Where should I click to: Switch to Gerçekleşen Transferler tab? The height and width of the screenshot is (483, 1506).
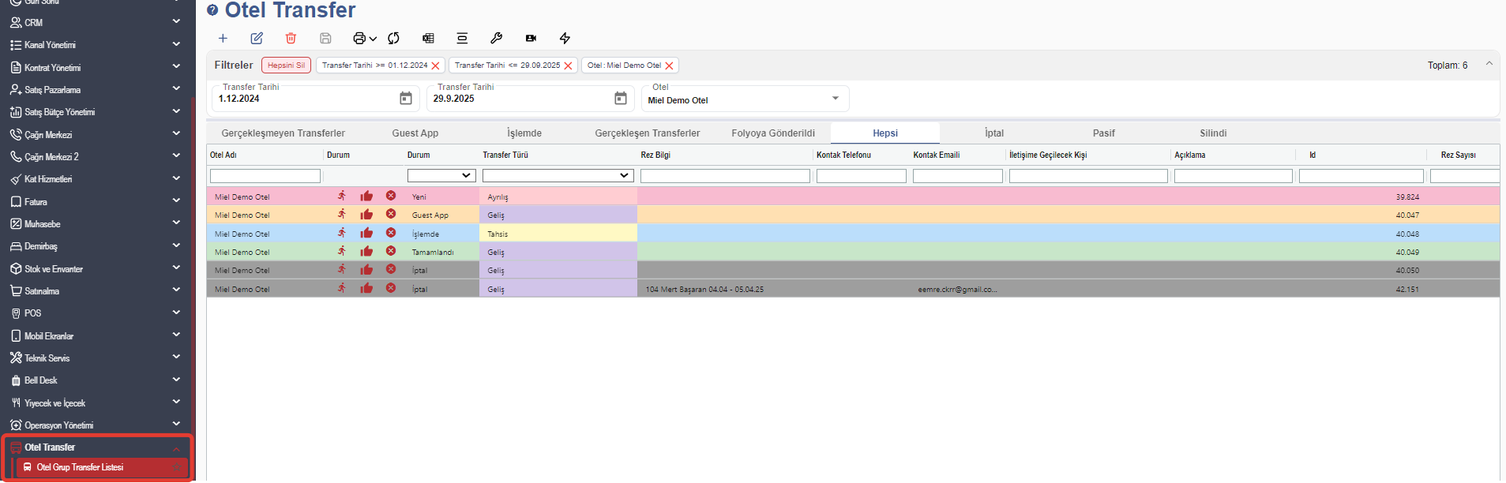647,133
